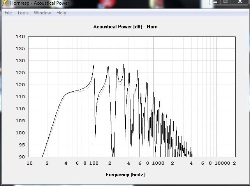Click the 130 dB y-axis label
The height and width of the screenshot is (186, 250).
point(20,61)
